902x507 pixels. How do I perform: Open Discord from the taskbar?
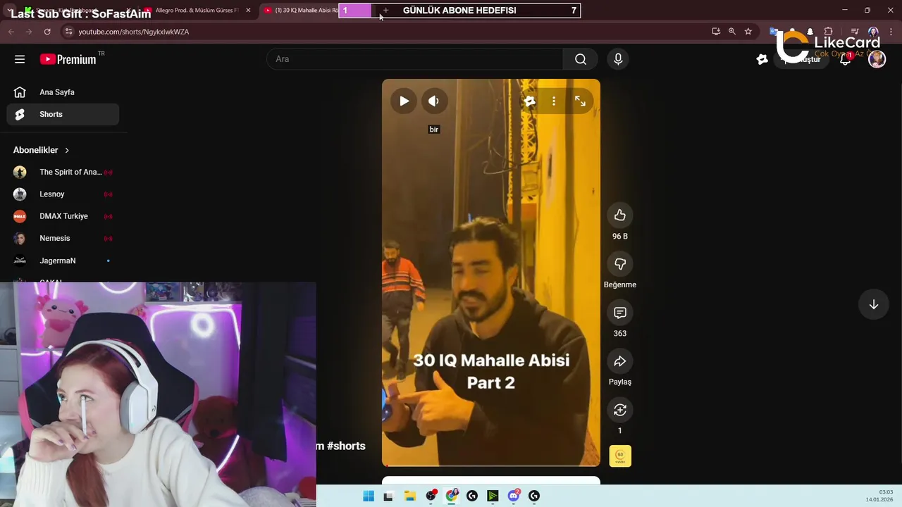(x=514, y=496)
